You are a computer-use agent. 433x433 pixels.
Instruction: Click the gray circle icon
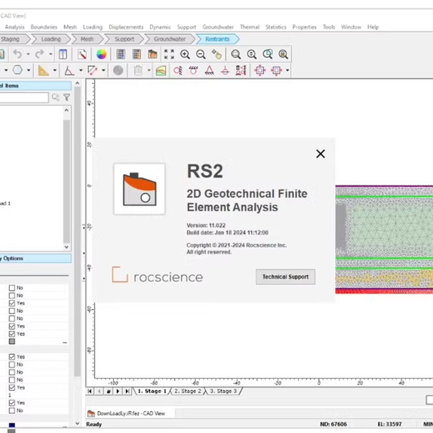tap(118, 70)
